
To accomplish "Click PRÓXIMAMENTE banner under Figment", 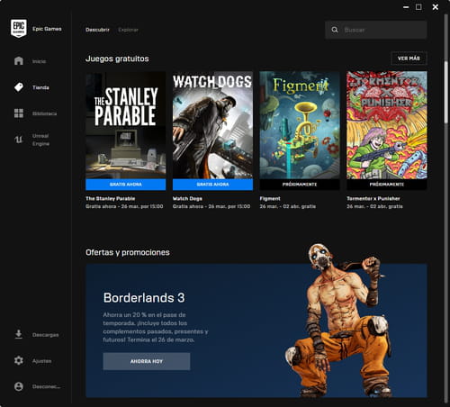I will pos(300,185).
